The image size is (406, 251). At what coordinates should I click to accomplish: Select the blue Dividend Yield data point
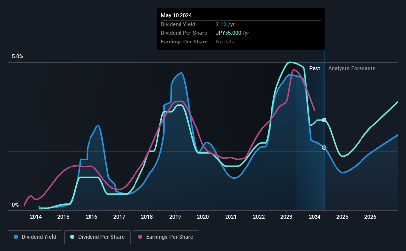324,148
